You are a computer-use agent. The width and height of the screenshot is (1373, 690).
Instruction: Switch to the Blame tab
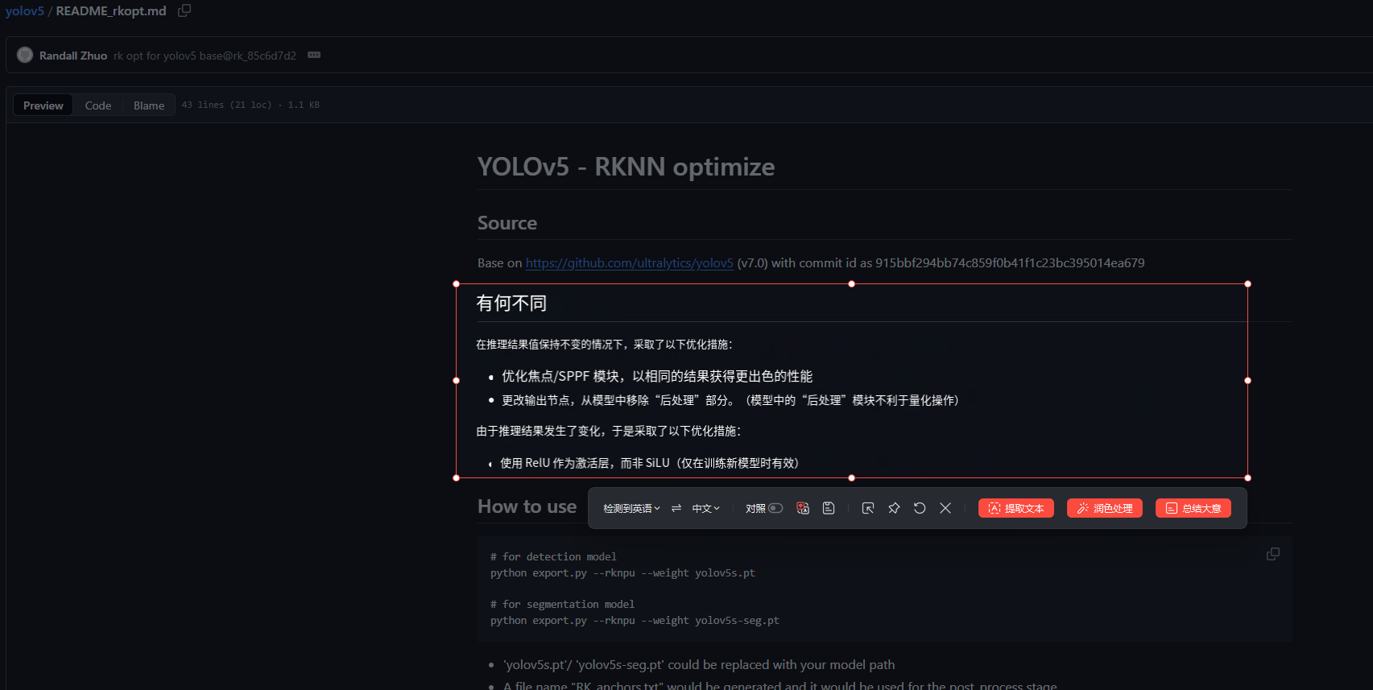[x=149, y=105]
